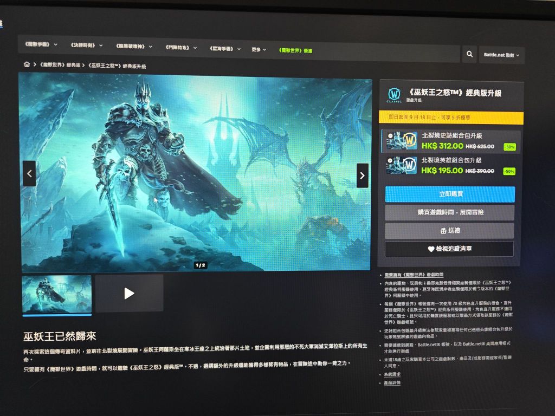Click the blue 立即購買 button

450,194
